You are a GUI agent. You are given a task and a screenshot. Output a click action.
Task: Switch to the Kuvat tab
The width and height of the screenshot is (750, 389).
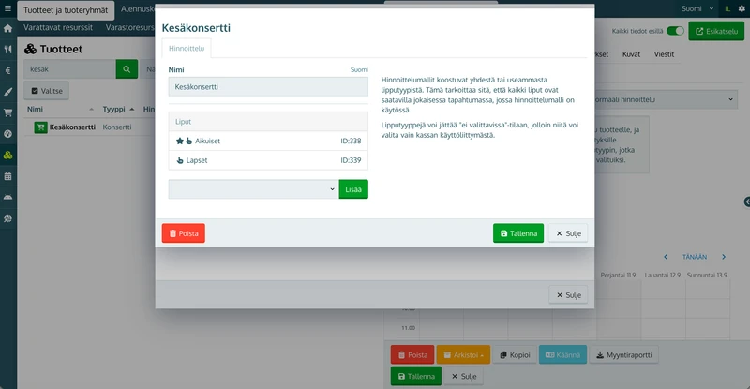click(x=631, y=54)
